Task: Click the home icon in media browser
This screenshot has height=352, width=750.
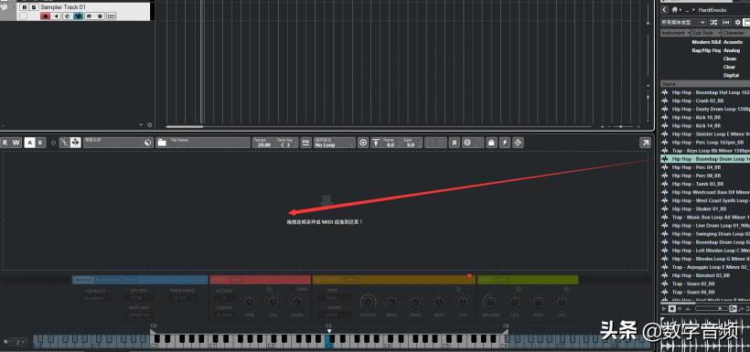Action: [x=674, y=9]
